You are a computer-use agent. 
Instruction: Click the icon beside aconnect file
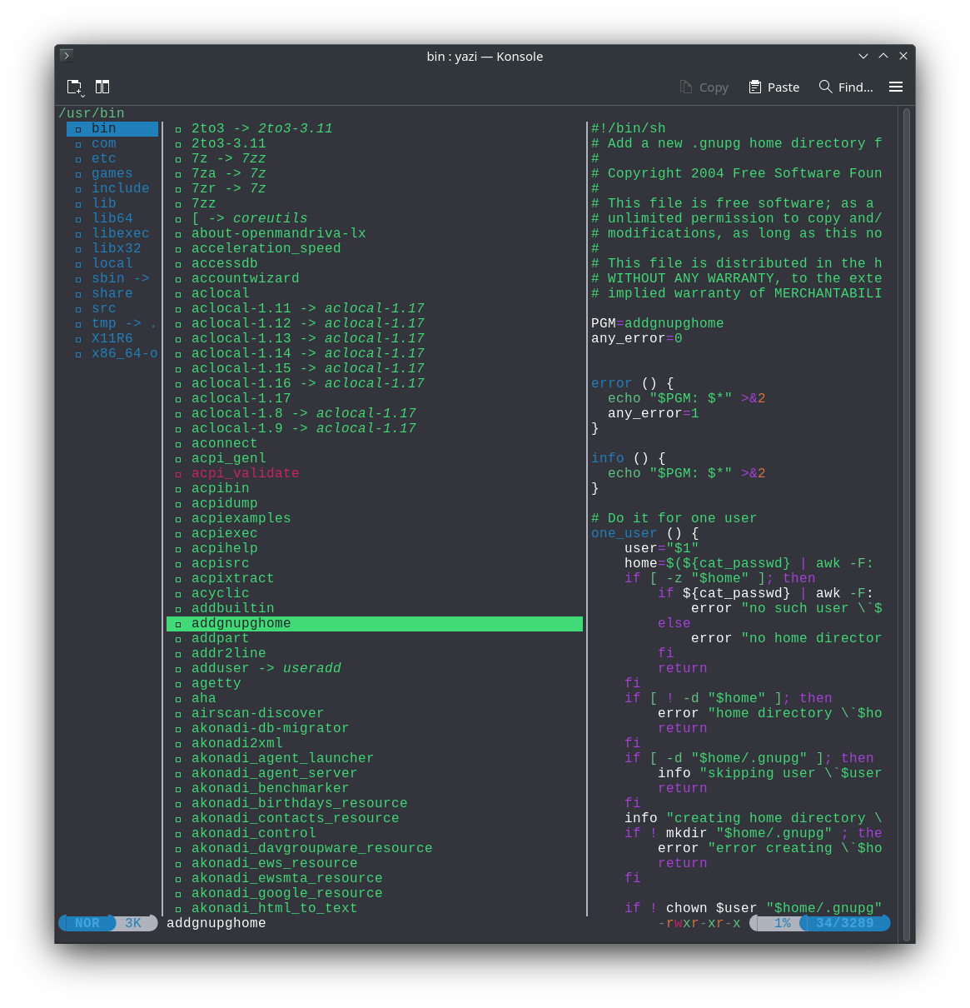tap(178, 443)
